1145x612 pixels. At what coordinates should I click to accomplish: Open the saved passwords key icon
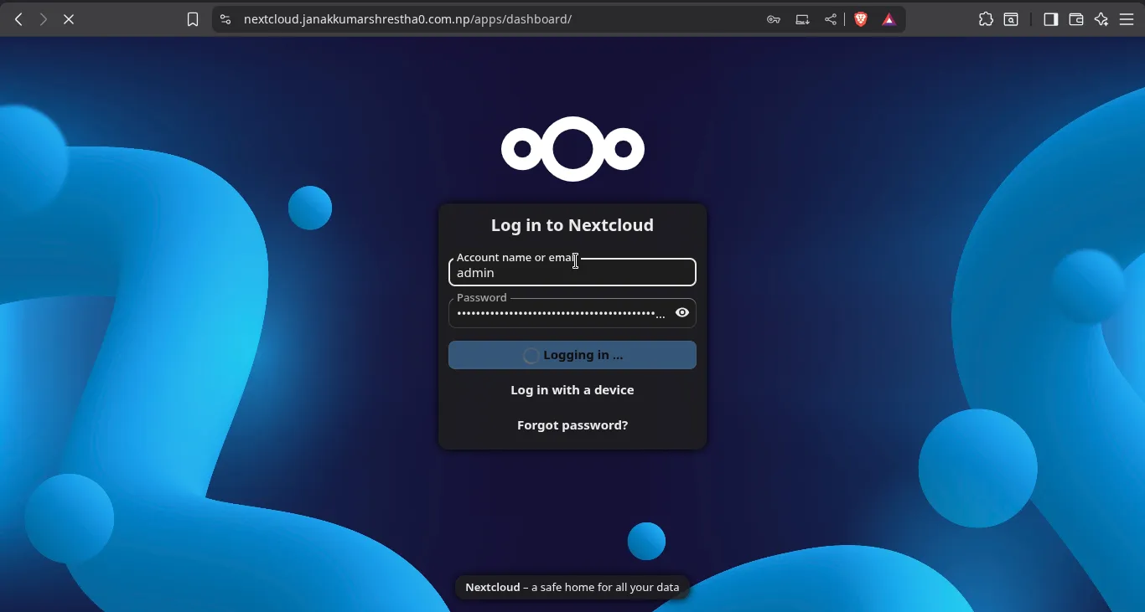pyautogui.click(x=774, y=19)
